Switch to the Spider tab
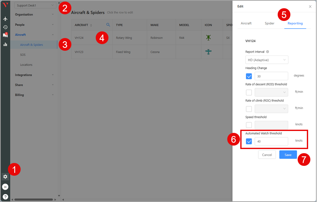The width and height of the screenshot is (317, 202). (x=269, y=23)
